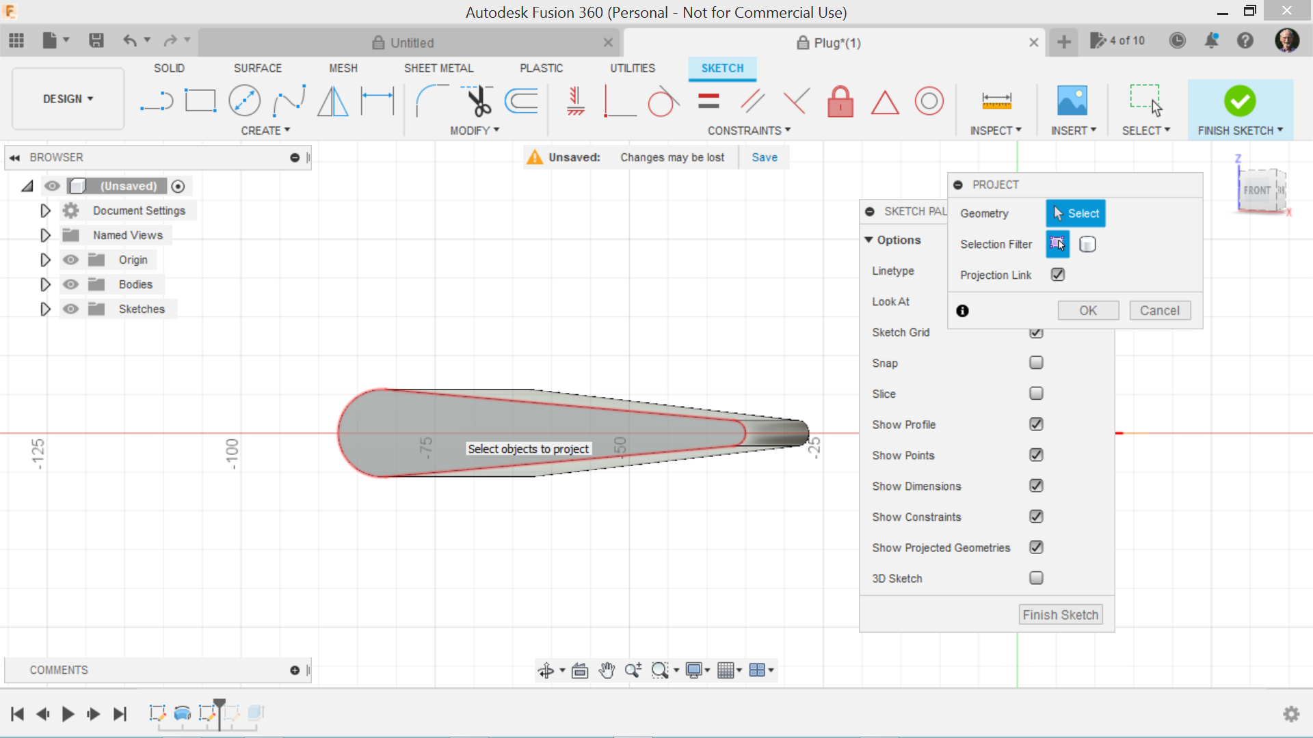Viewport: 1313px width, 738px height.
Task: Enable the Slice checkbox
Action: coord(1036,394)
